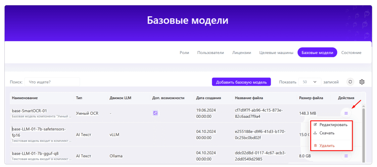377x167 pixels.
Task: Click the refresh table icon
Action: pos(350,82)
